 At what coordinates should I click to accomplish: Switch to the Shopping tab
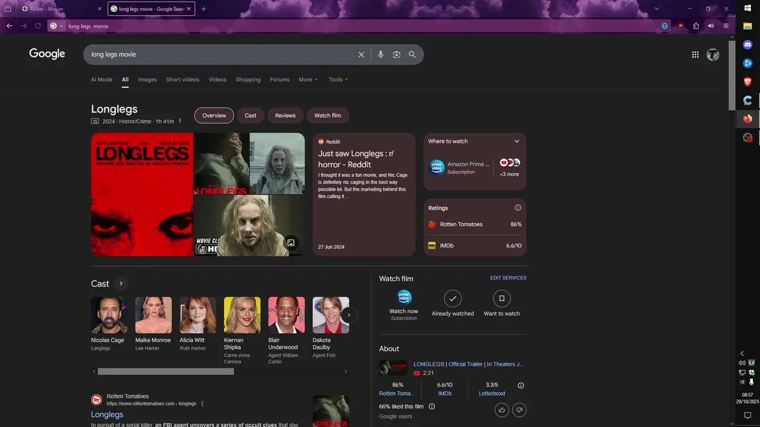[x=248, y=79]
